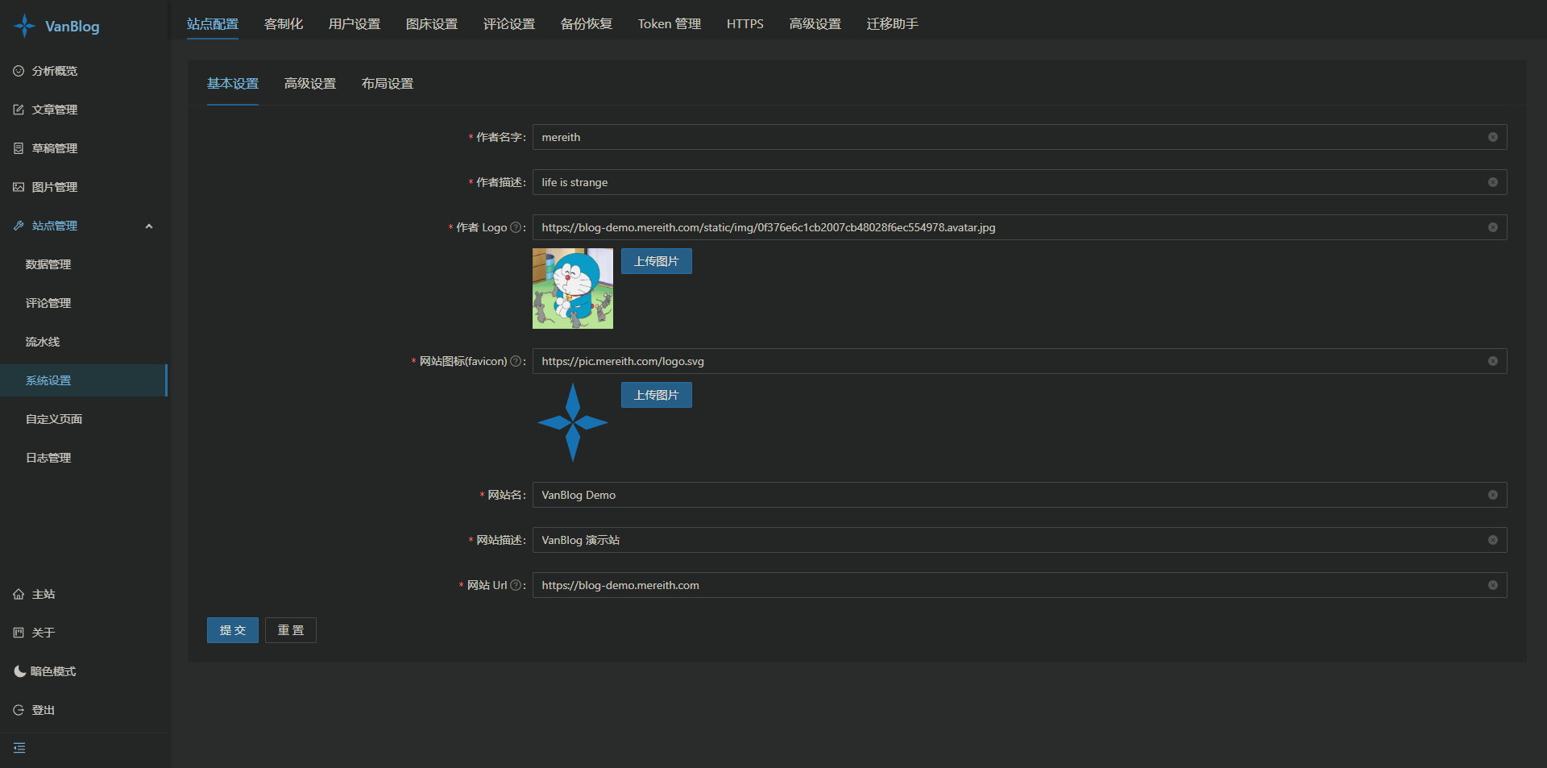Clear the author description field icon

point(1492,182)
